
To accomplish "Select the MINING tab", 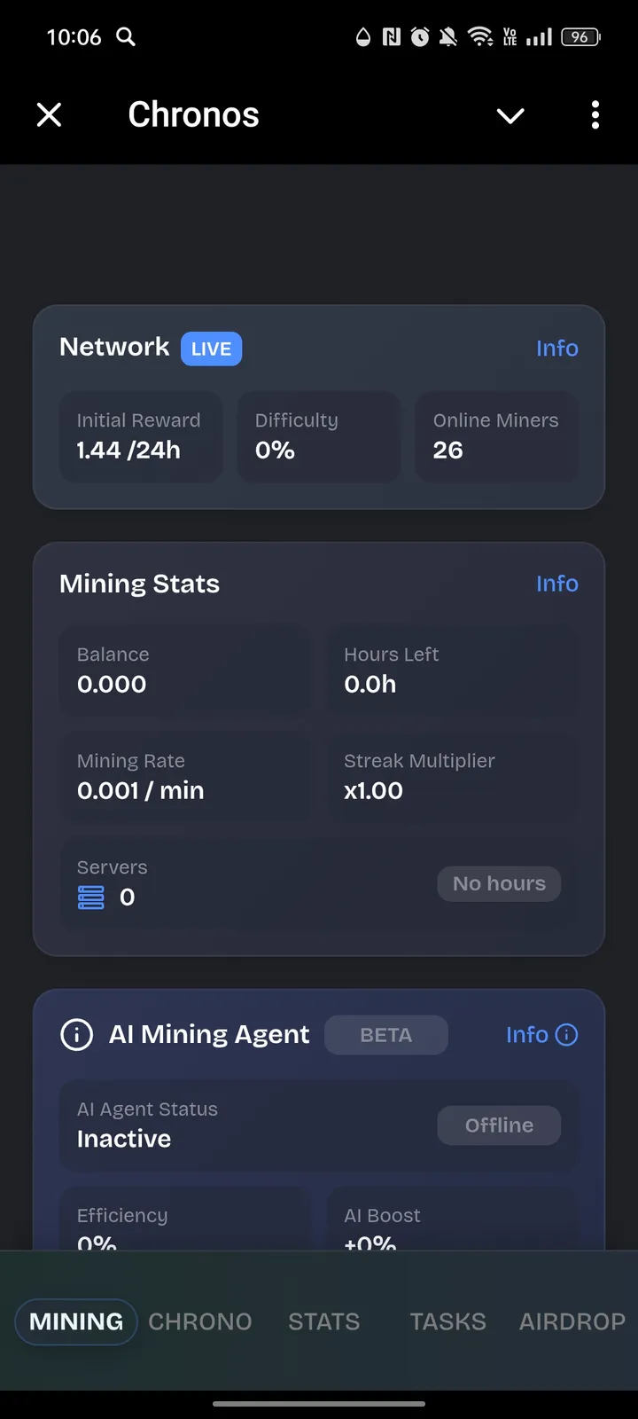I will tap(76, 1321).
